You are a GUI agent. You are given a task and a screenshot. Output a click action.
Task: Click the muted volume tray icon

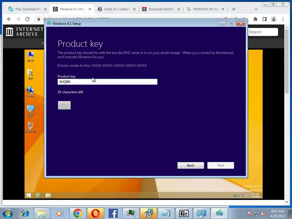point(263,214)
